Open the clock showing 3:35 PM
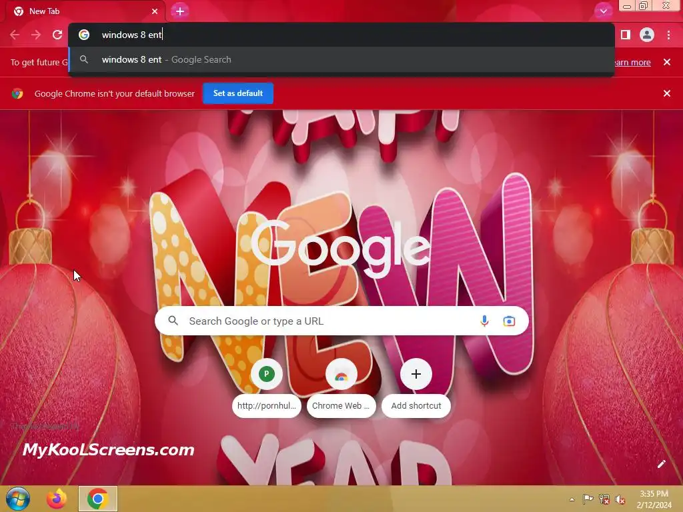 pyautogui.click(x=654, y=499)
